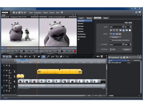The height and width of the screenshot is (107, 143).
Task: Solo track 2 with the S button
Action: coord(4,70)
